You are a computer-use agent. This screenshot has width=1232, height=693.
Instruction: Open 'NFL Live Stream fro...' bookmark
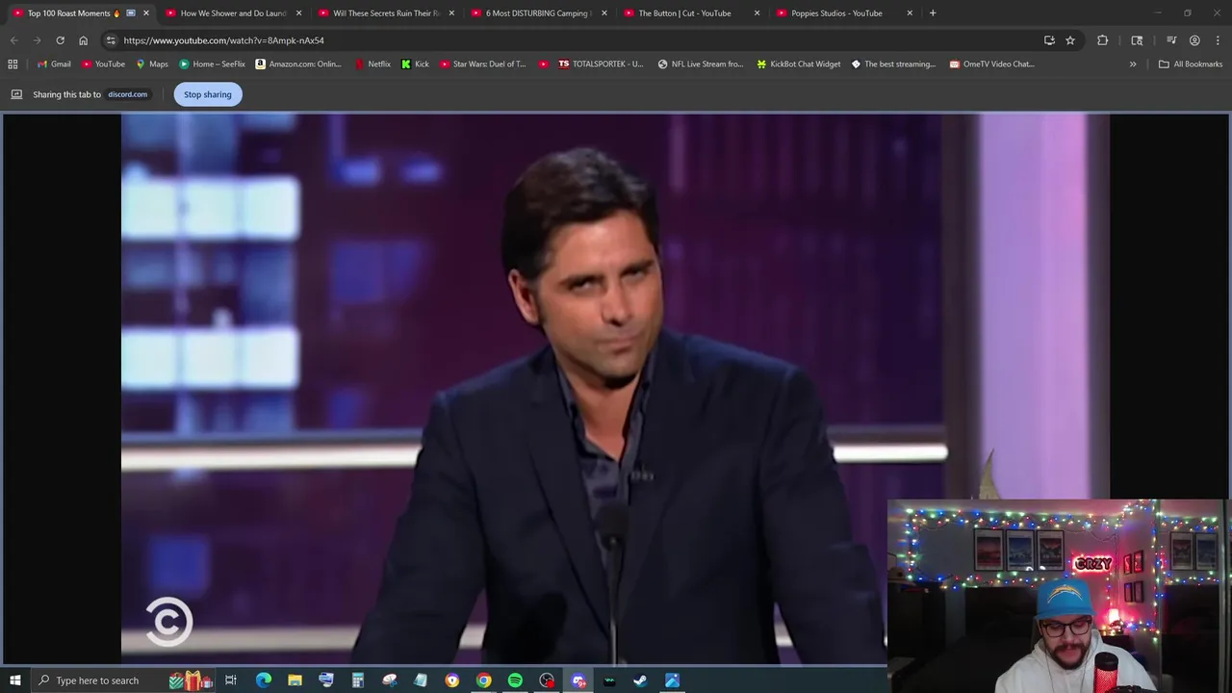tap(701, 64)
